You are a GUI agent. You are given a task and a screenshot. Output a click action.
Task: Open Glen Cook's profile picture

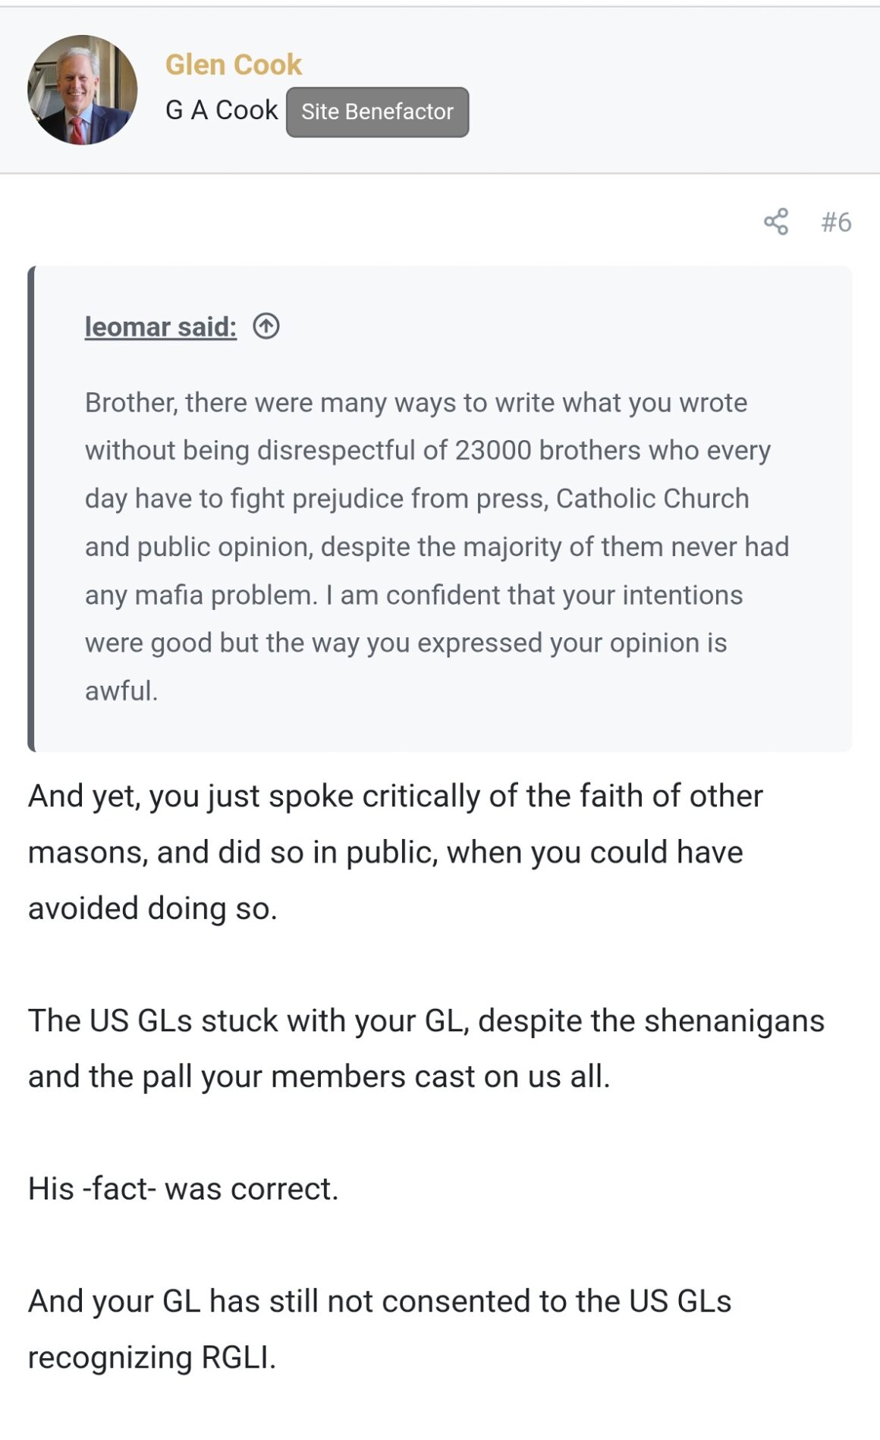click(83, 90)
